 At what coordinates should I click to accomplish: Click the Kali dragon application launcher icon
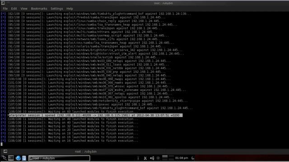coord(4,158)
